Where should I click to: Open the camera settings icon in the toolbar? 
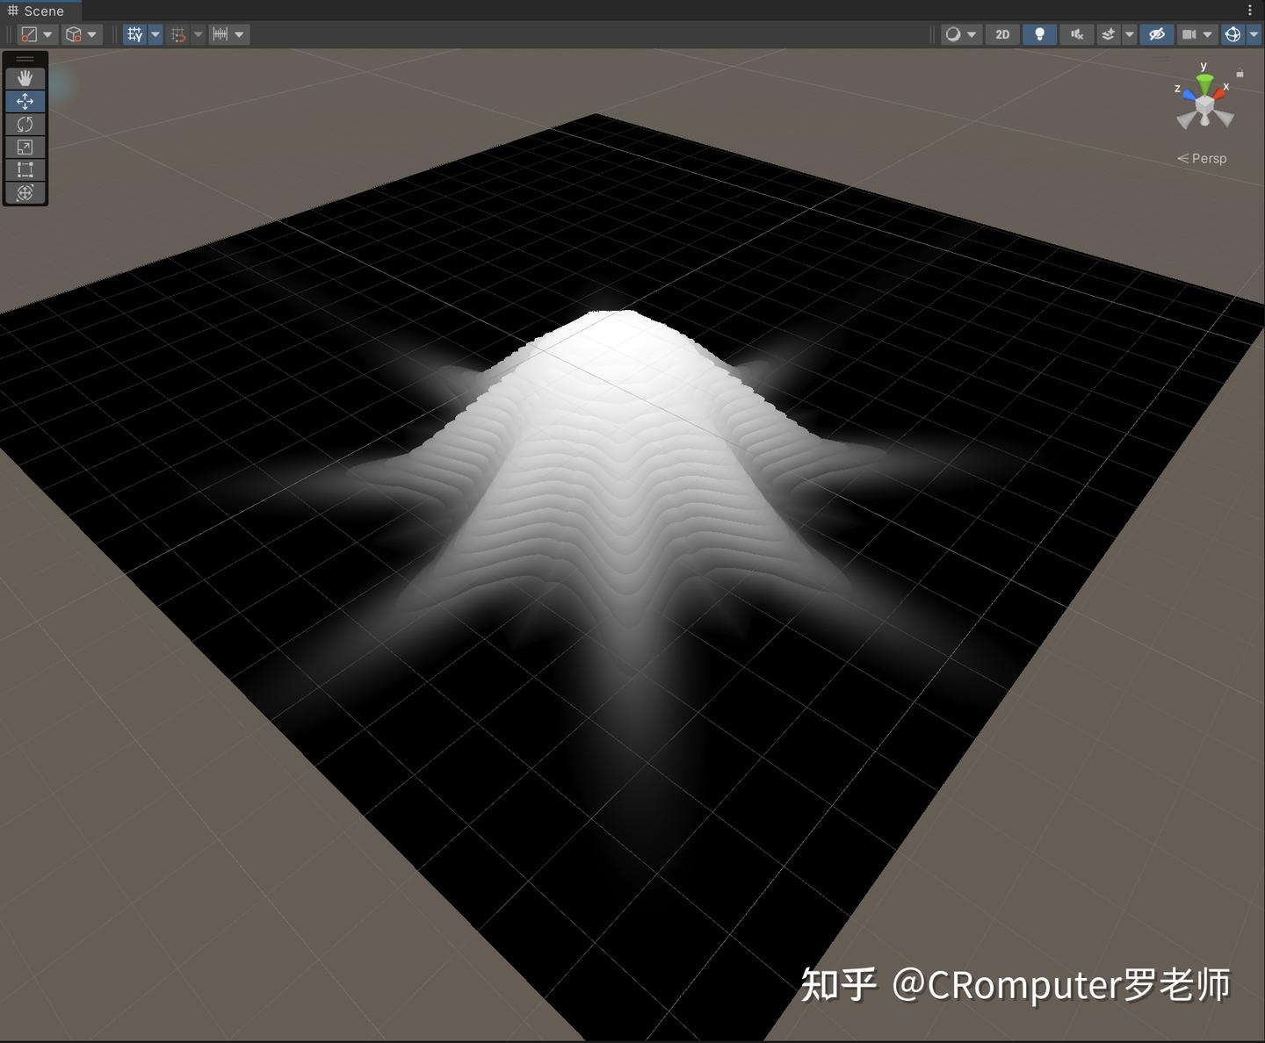[x=1191, y=34]
